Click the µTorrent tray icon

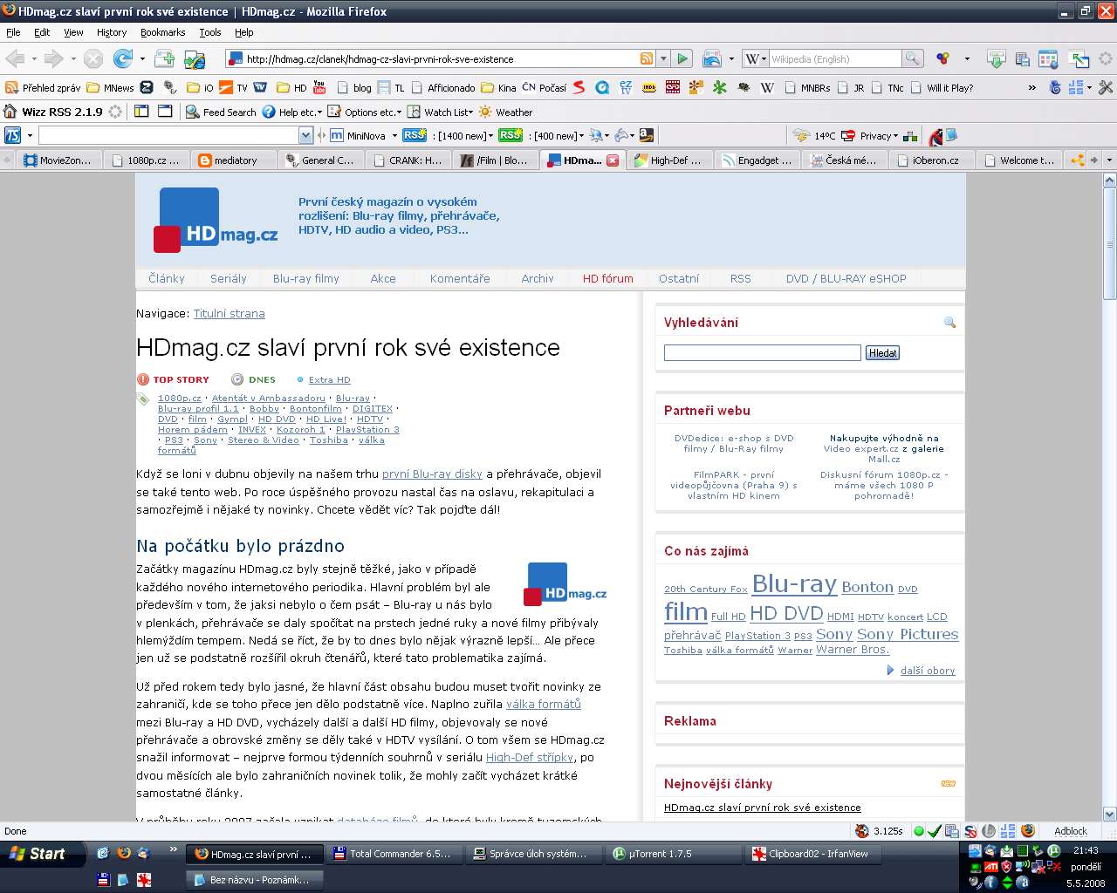tap(1053, 850)
